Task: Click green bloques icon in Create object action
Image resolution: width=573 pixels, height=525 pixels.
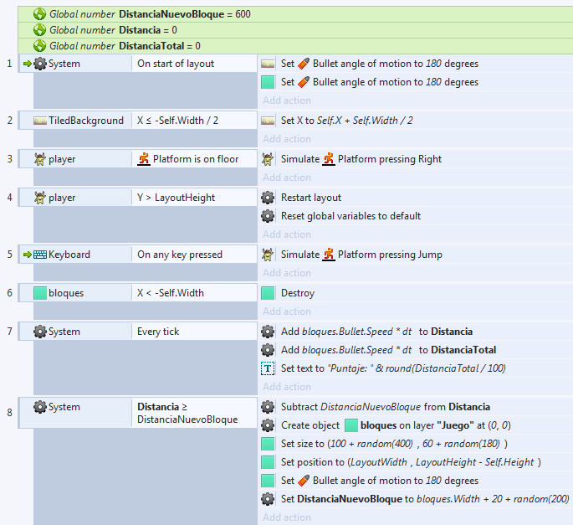Action: 351,425
